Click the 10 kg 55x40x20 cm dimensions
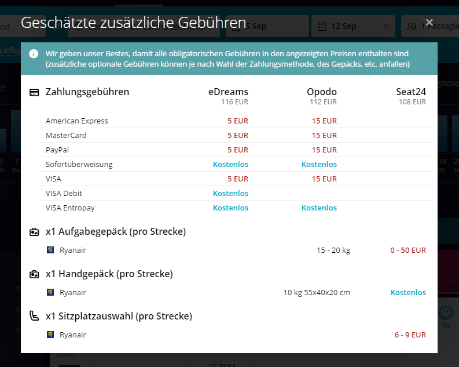Screen dimensions: 459x367 [317, 292]
